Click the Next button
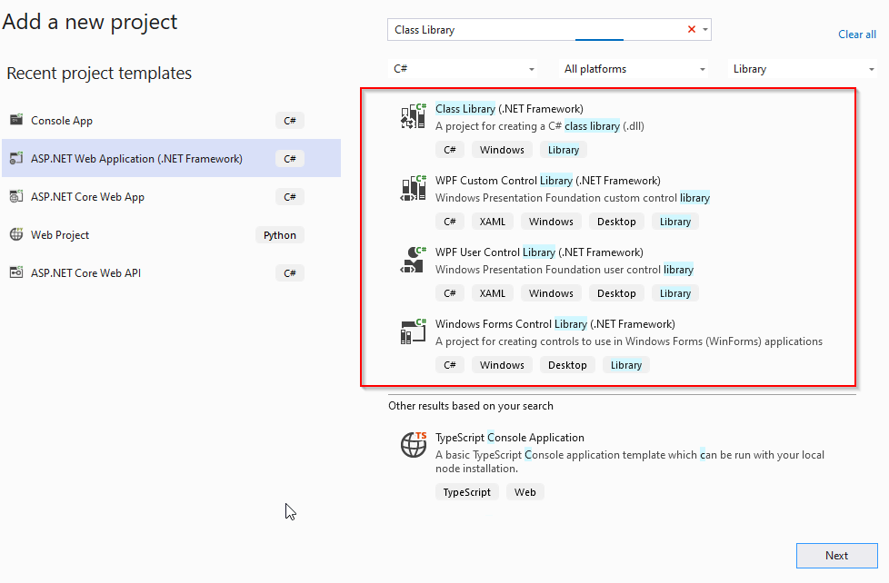 coord(837,555)
